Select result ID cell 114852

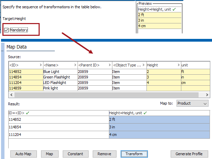59,119
